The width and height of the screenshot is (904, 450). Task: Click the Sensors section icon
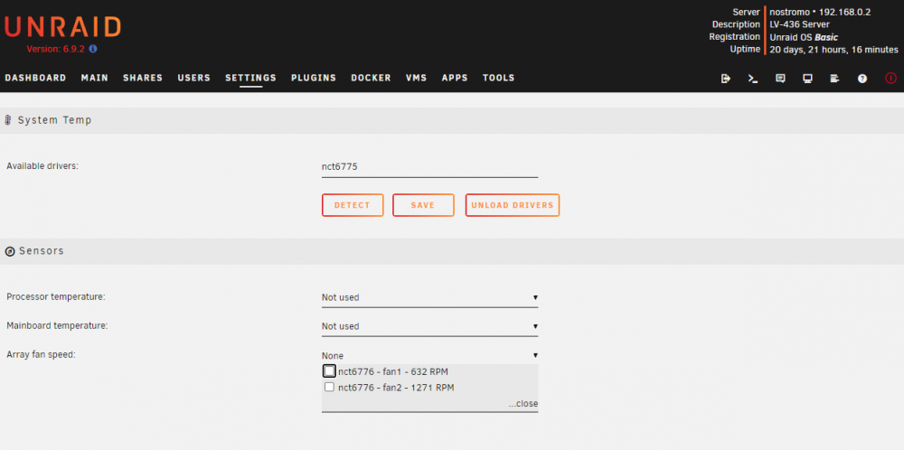(x=9, y=252)
